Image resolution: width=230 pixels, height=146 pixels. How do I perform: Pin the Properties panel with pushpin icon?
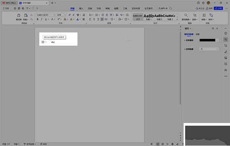click(213, 28)
